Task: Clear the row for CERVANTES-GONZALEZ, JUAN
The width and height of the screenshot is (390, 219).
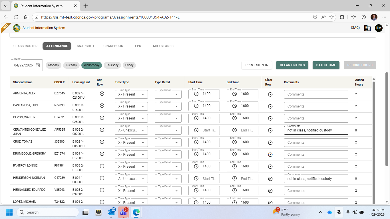Action: point(270,130)
